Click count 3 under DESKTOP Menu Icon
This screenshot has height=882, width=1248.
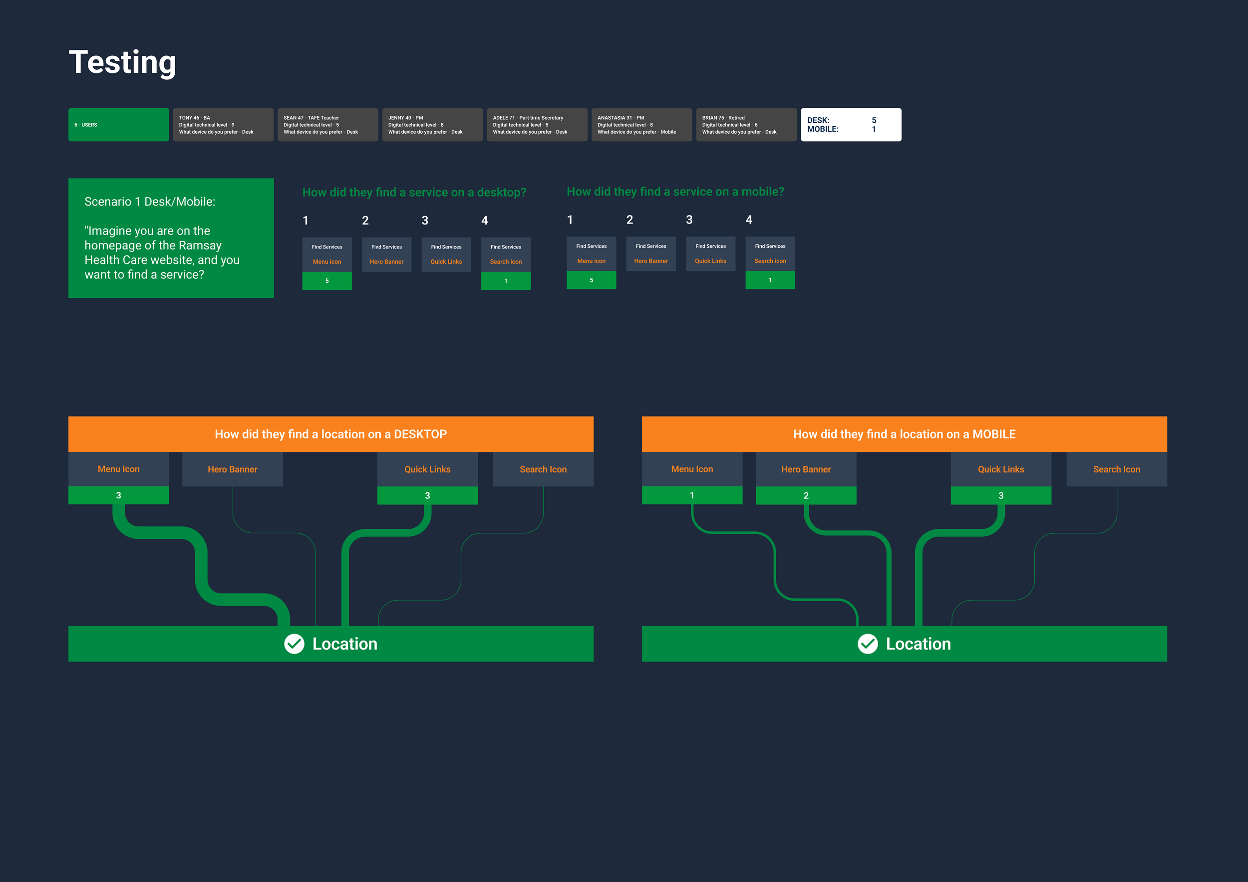point(118,495)
